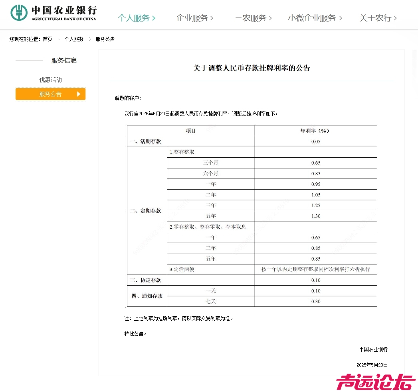Screen dimensions: 418x392
Task: Open the 小微企业服务 navigation menu
Action: coord(315,18)
